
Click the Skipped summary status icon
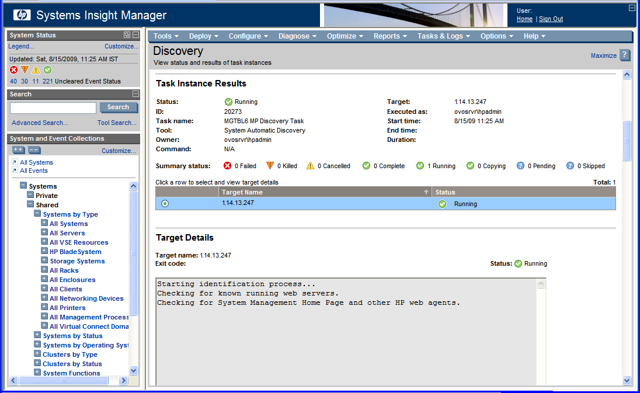(x=570, y=166)
